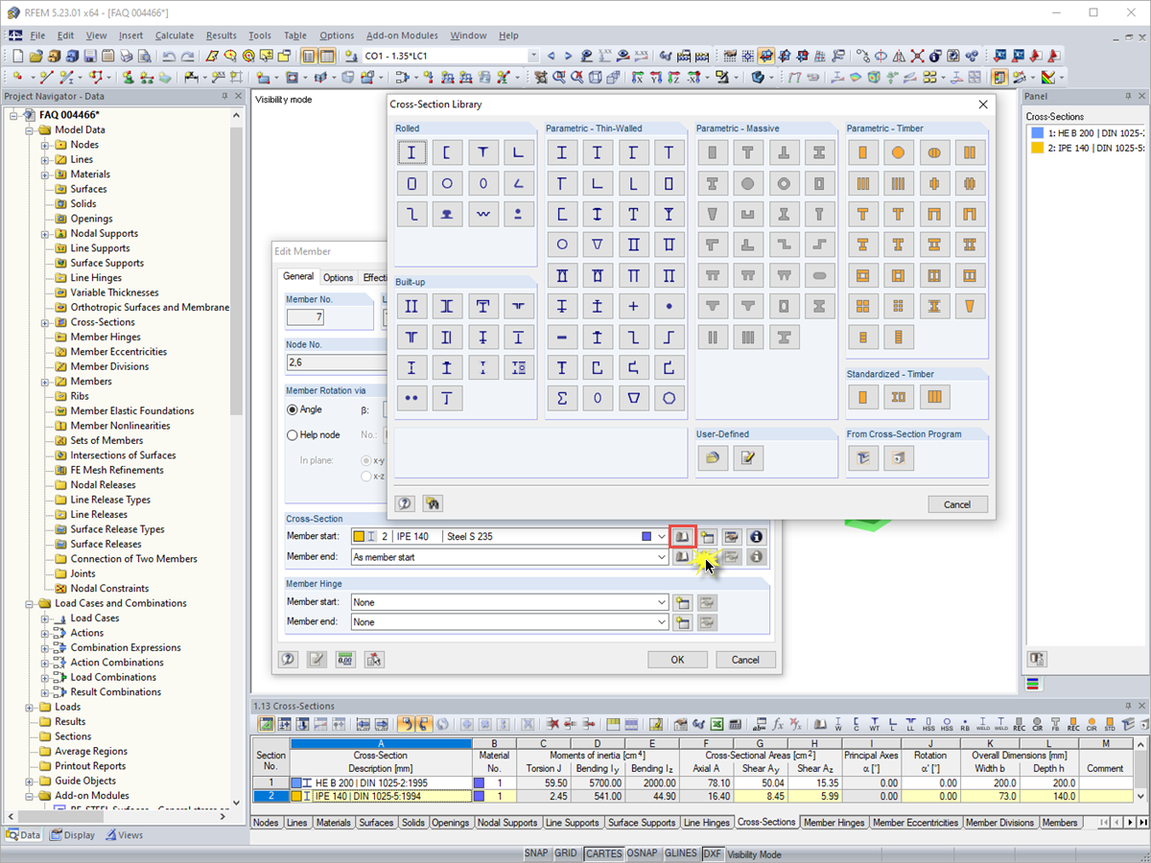The image size is (1151, 863).
Task: Click the blue HE B 200 color swatch in the panel
Action: [1036, 133]
